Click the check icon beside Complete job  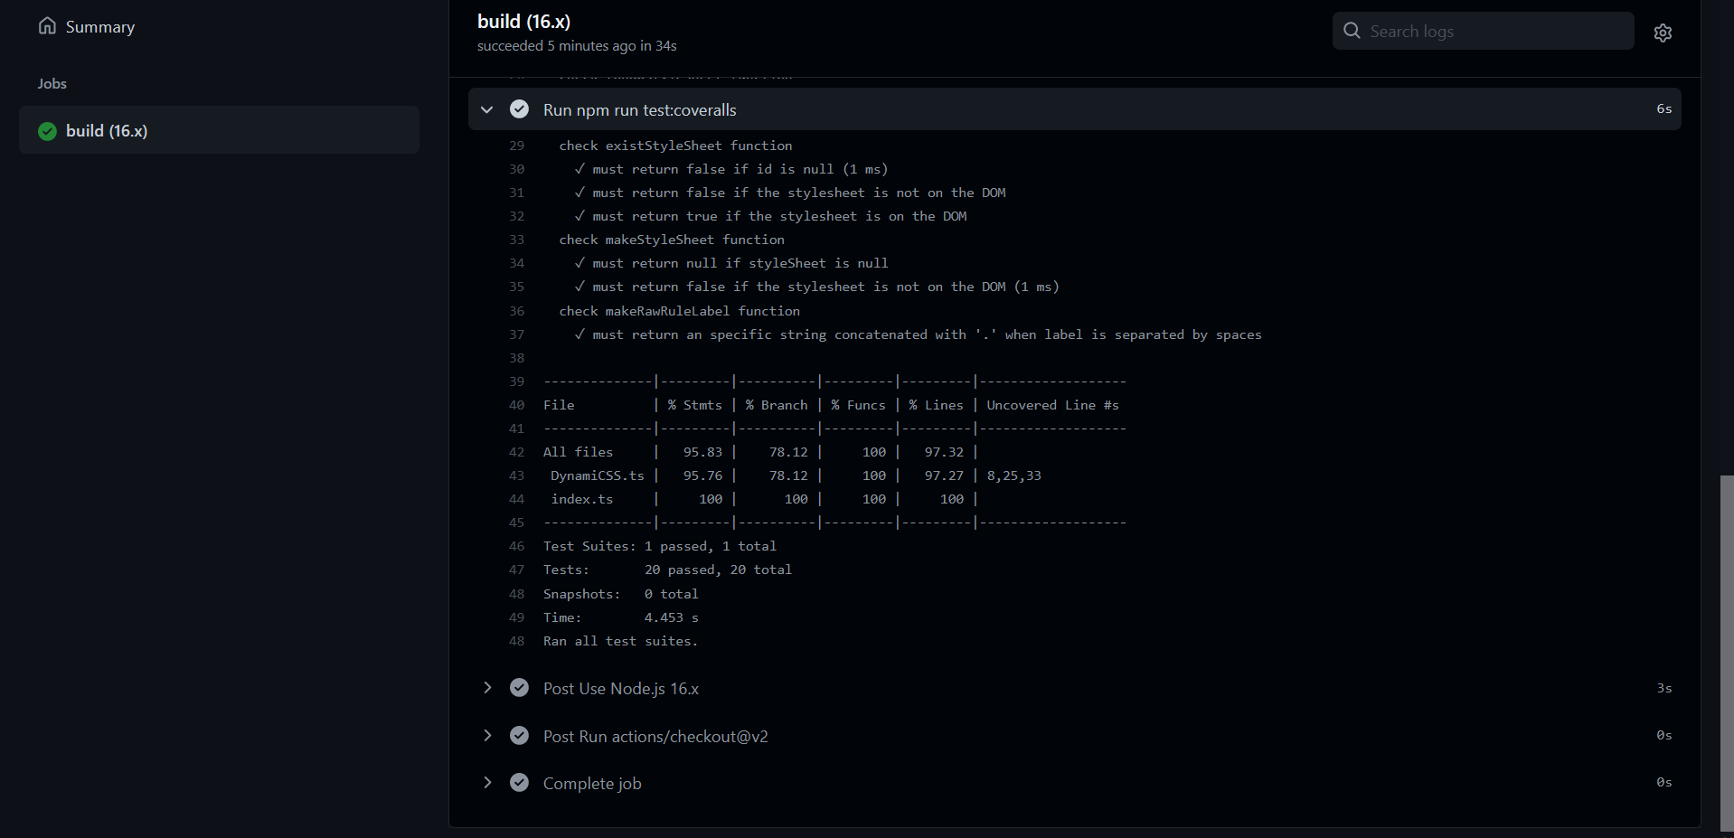[x=519, y=783]
